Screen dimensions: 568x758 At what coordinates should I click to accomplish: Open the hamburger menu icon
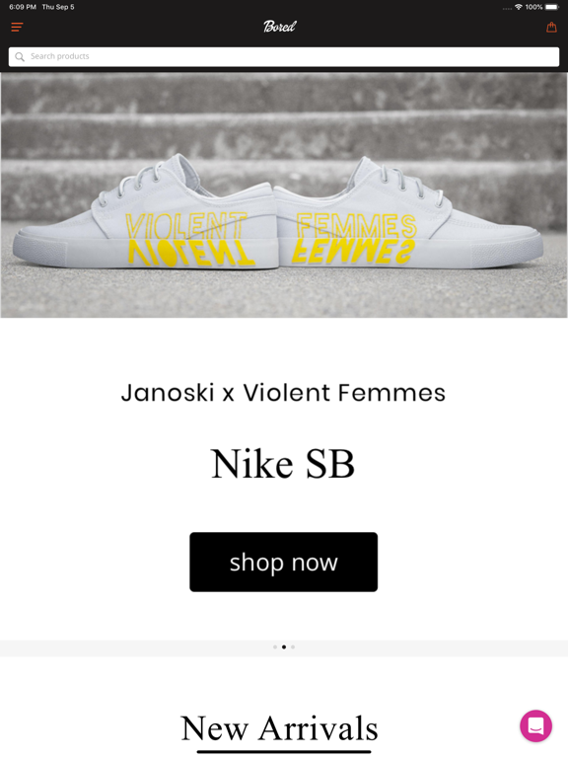click(x=17, y=27)
